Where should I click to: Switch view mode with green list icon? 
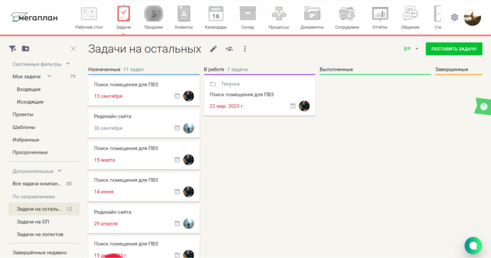click(407, 49)
